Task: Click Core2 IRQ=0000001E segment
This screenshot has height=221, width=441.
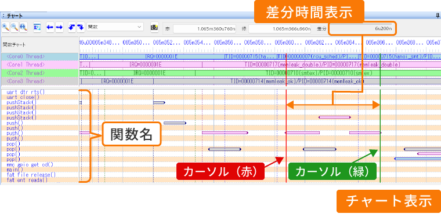Action: coord(150,73)
